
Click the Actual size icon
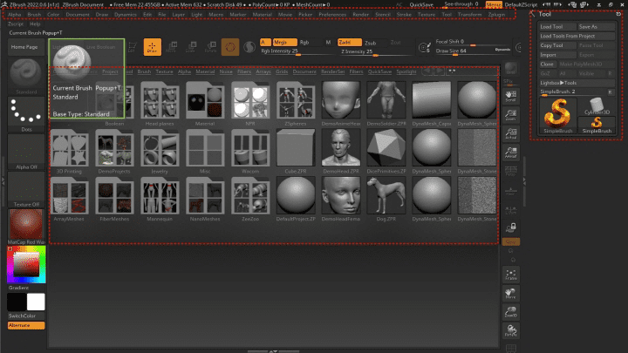click(x=510, y=133)
